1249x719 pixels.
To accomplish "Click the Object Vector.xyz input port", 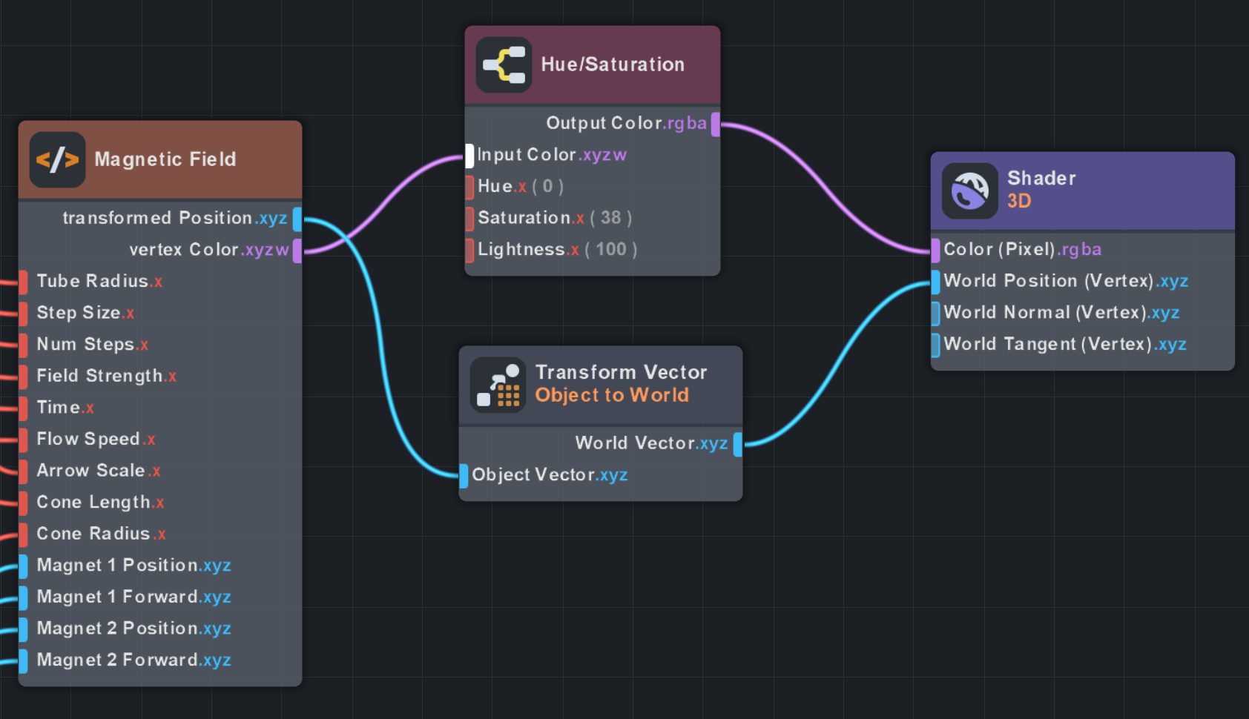I will 463,475.
